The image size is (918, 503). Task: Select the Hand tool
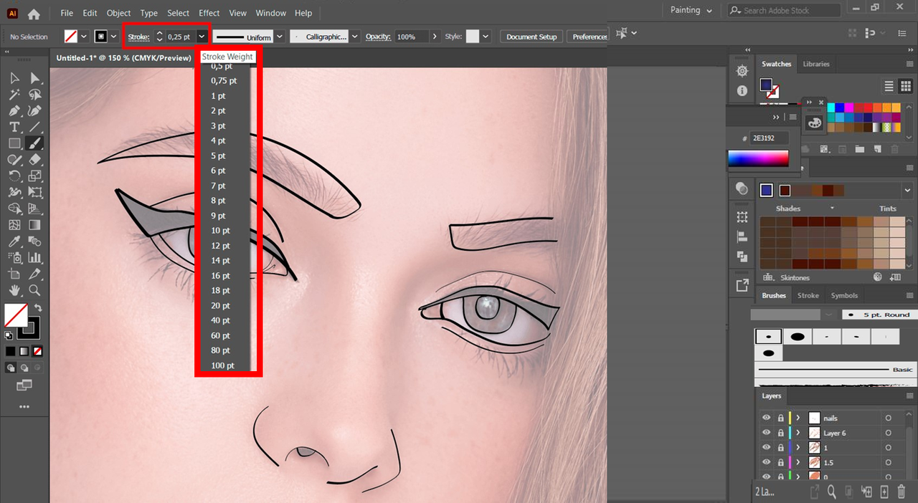(14, 290)
